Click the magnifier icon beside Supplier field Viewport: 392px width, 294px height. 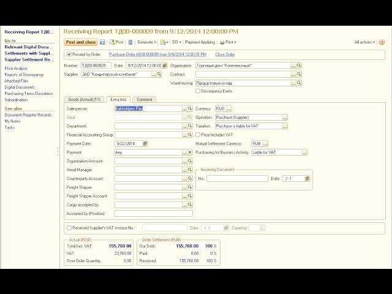tap(159, 74)
